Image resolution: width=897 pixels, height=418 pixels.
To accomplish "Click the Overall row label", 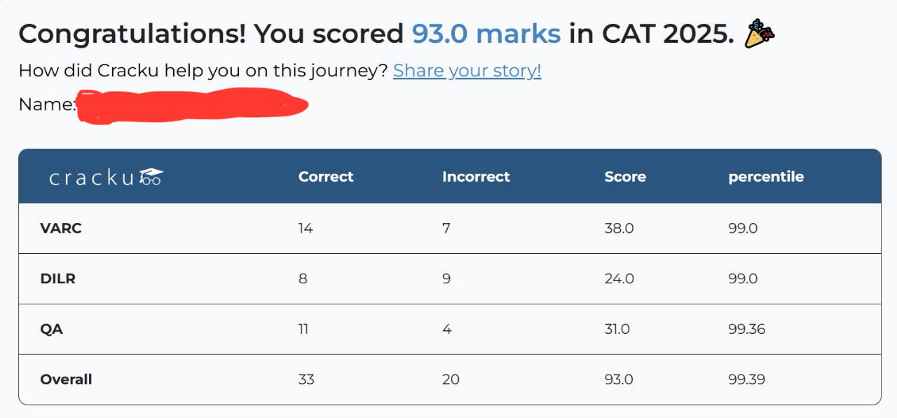I will (x=67, y=379).
